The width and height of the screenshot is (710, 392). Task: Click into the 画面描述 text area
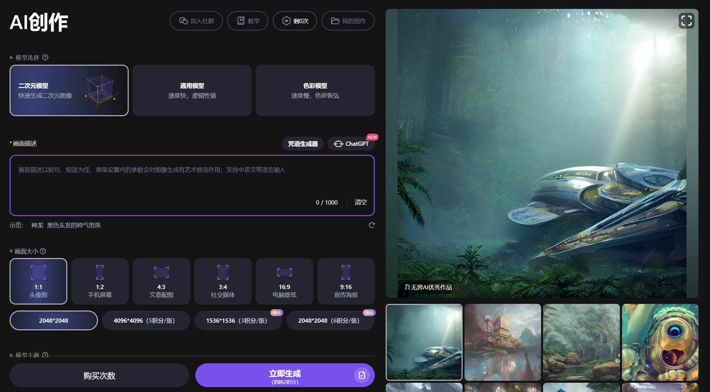pyautogui.click(x=192, y=185)
